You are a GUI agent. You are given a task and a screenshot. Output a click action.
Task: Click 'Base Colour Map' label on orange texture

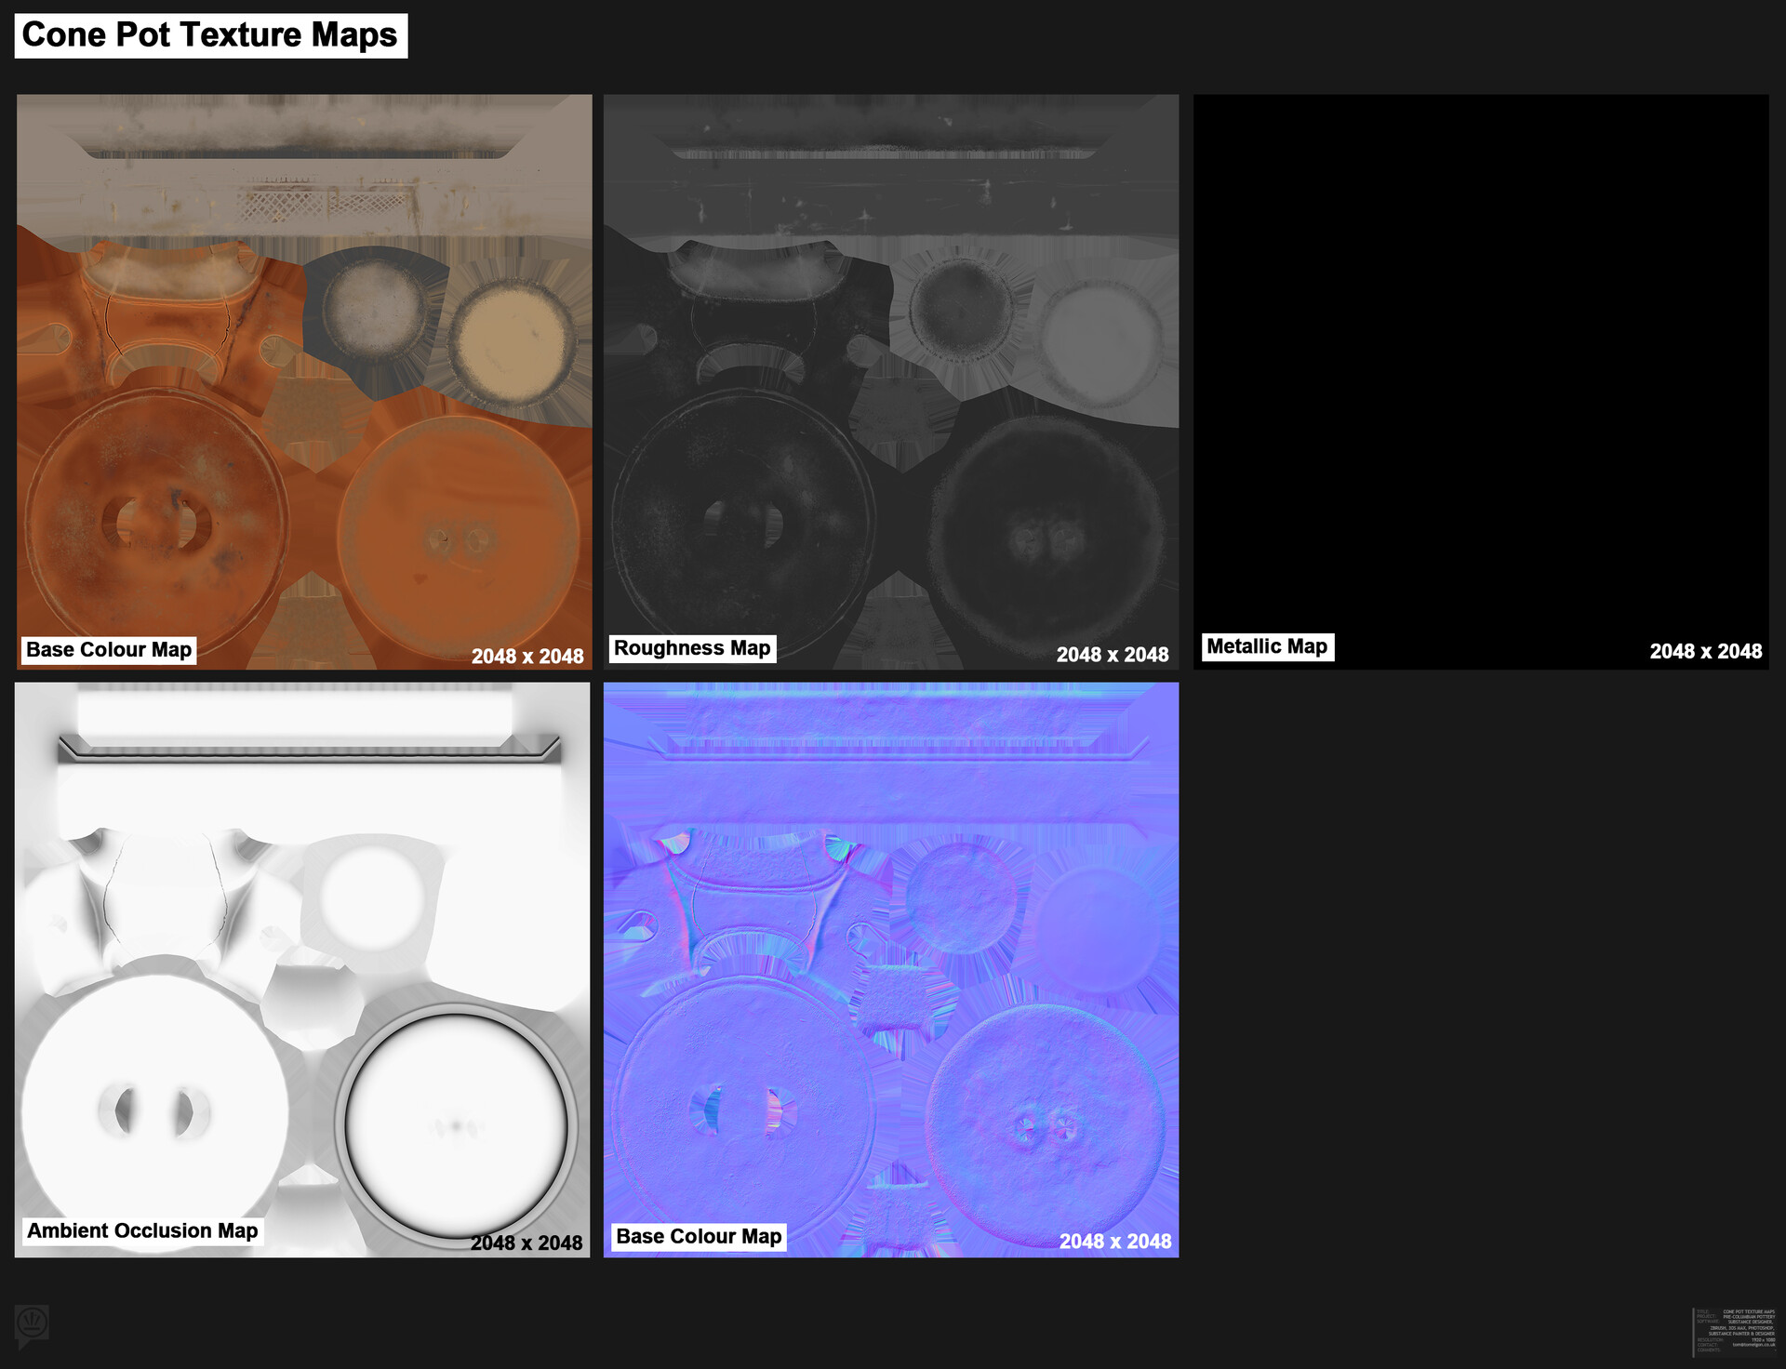[x=109, y=650]
